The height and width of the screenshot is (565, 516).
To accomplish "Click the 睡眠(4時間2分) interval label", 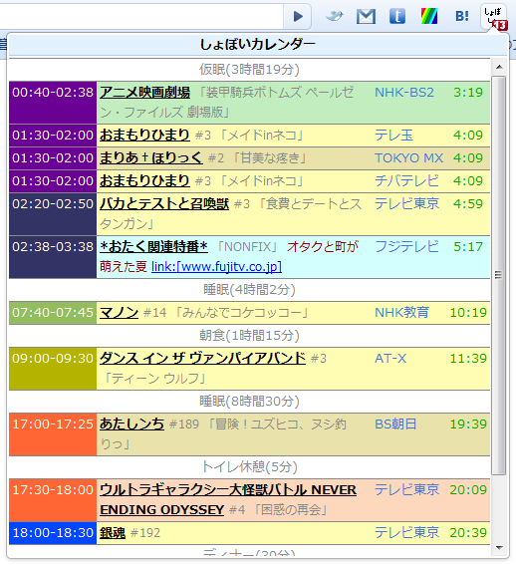I will 249,289.
